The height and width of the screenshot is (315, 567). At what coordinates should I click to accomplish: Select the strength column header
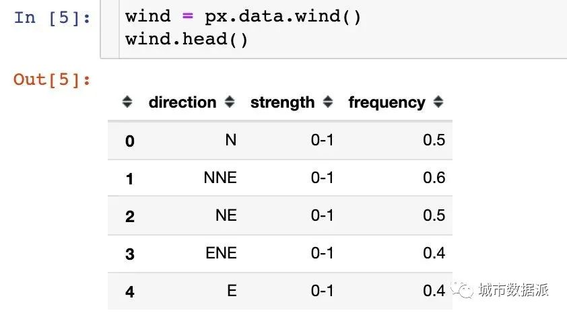click(282, 102)
